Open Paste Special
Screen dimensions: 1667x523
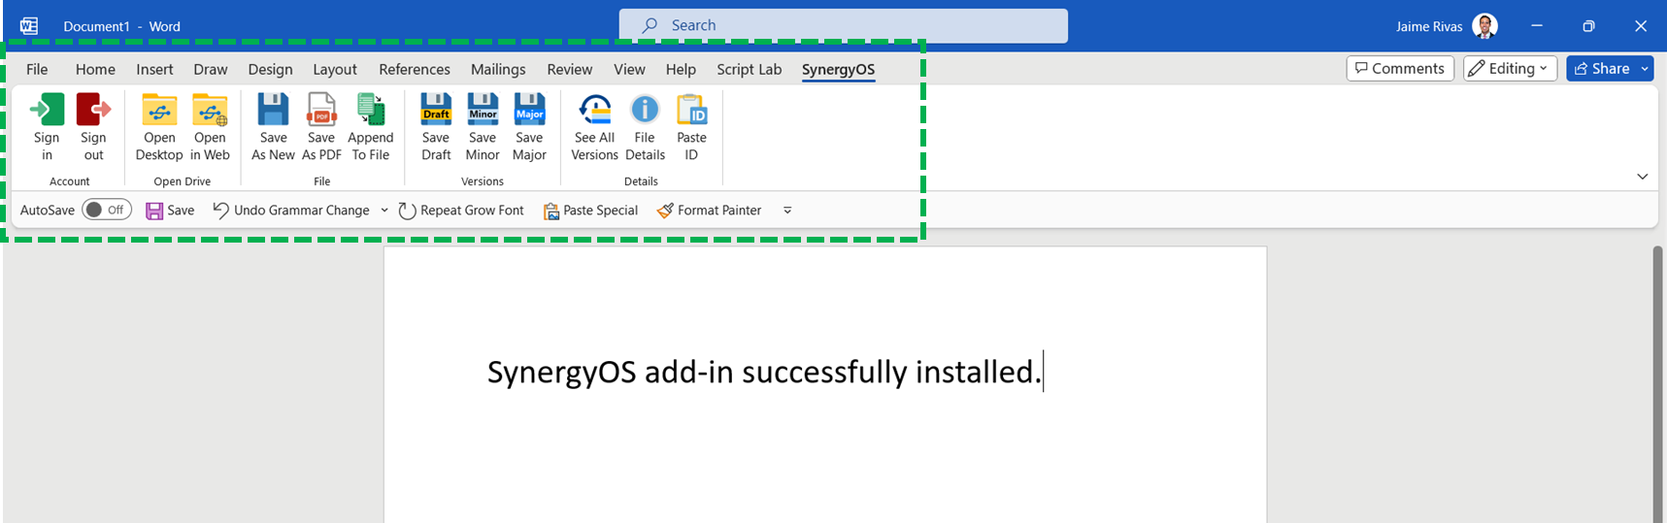coord(590,211)
